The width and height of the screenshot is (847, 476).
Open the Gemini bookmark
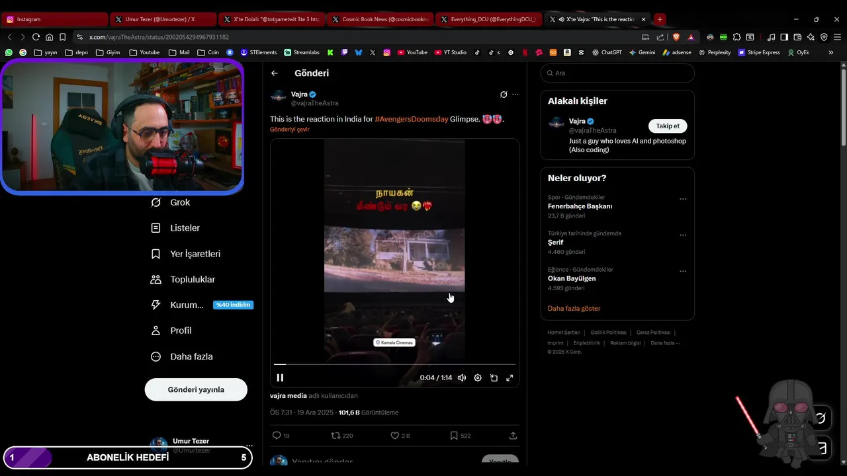[642, 52]
